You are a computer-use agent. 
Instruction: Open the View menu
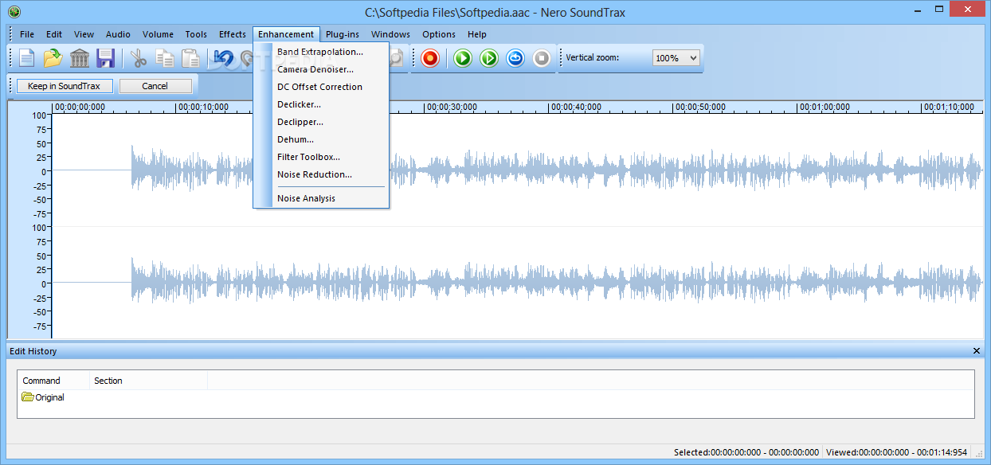(x=84, y=34)
